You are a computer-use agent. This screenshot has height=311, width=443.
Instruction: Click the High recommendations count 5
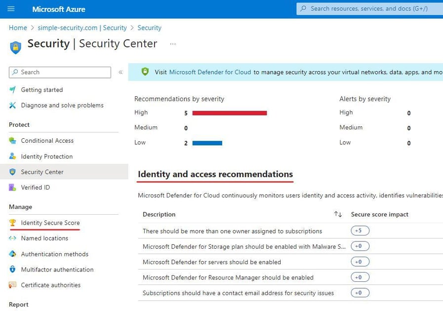(x=186, y=113)
